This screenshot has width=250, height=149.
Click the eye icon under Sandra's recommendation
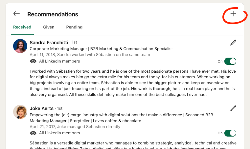tap(33, 61)
